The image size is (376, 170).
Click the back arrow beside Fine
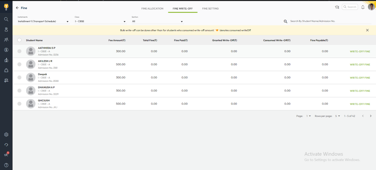[17, 8]
